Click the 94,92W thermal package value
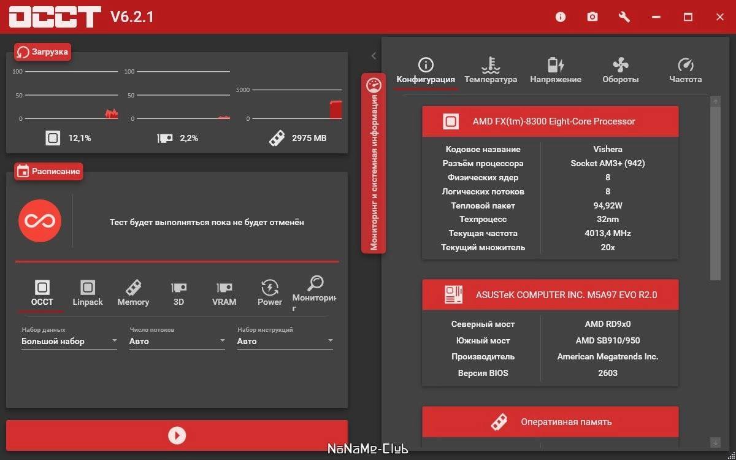Image resolution: width=736 pixels, height=460 pixels. click(x=608, y=205)
